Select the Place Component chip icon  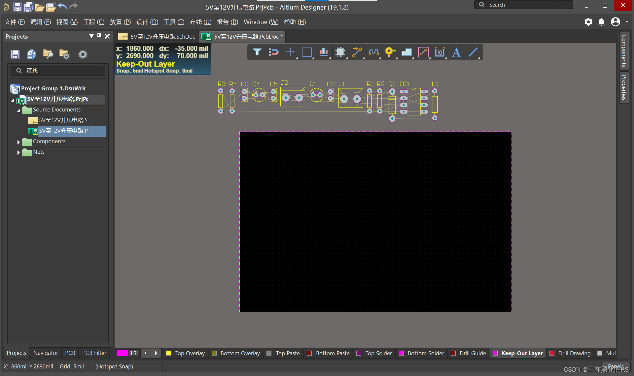point(340,52)
